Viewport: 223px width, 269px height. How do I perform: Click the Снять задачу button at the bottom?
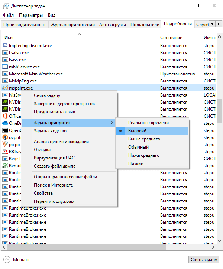204,260
